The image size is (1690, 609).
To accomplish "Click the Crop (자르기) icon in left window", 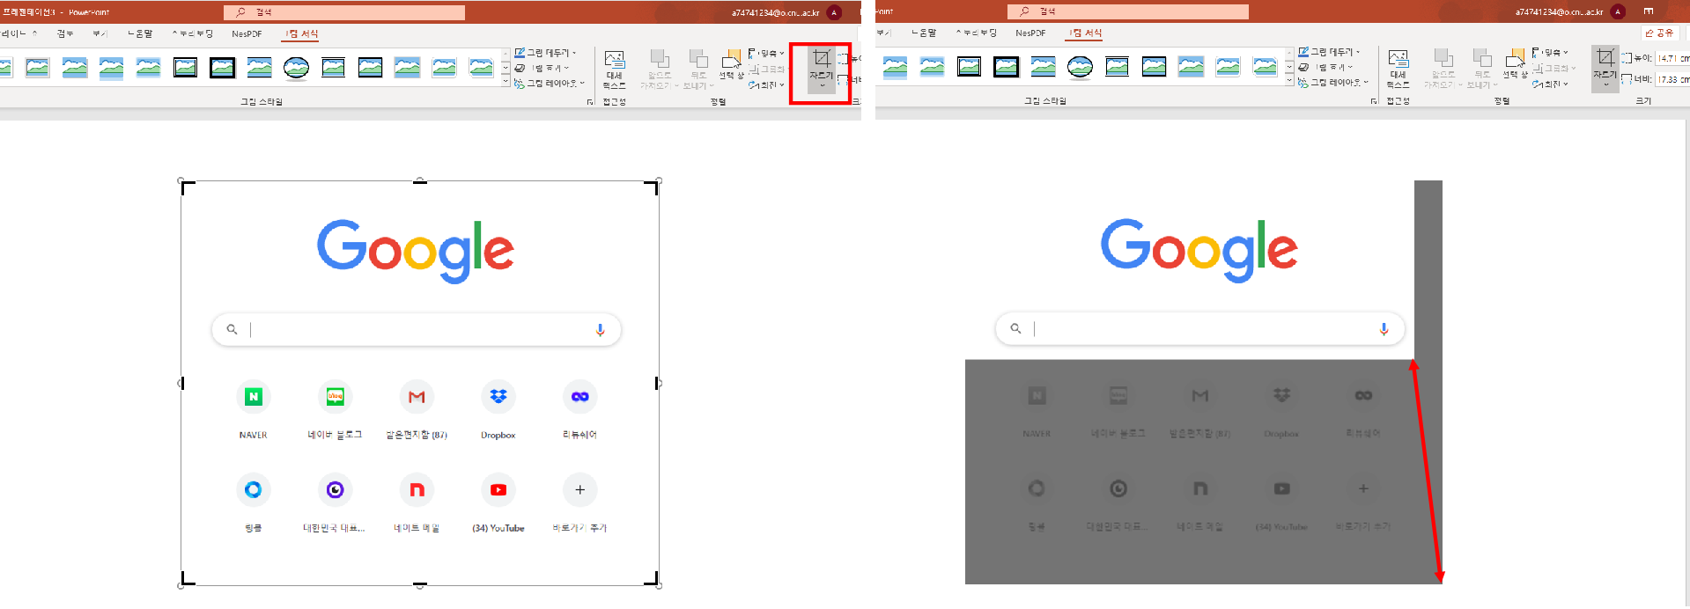I will (x=821, y=59).
